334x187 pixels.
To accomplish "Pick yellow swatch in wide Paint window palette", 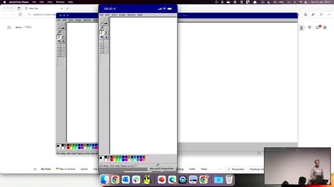I will pos(71,148).
